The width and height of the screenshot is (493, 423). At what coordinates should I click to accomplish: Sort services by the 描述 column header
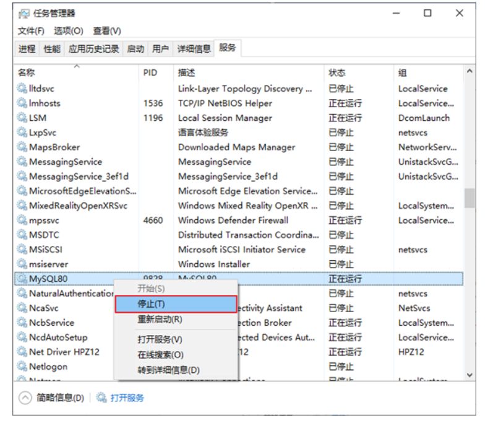click(249, 72)
